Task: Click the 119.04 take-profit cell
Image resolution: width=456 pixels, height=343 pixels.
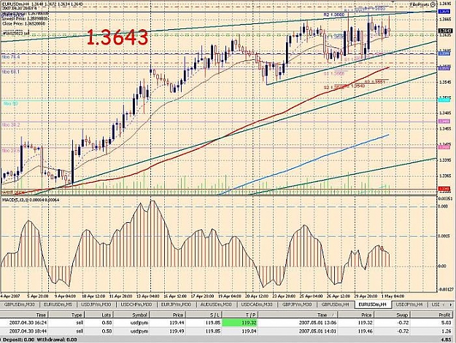Action: pos(250,331)
